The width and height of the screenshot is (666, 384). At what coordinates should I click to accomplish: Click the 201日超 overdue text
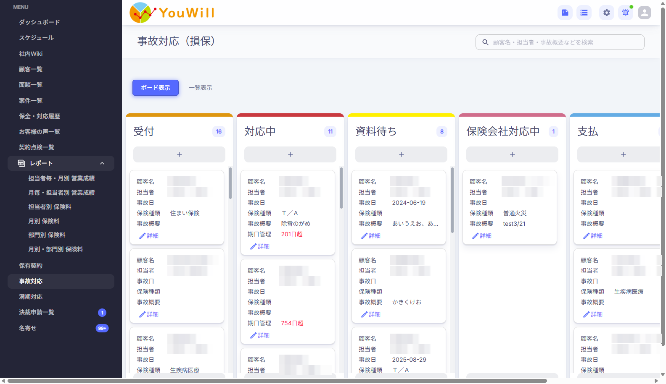292,234
